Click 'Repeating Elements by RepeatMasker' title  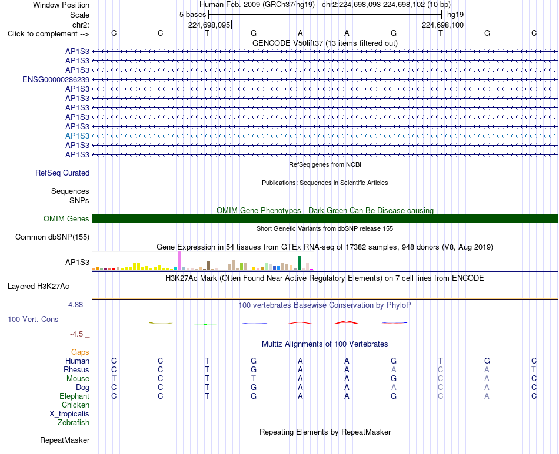pos(325,432)
